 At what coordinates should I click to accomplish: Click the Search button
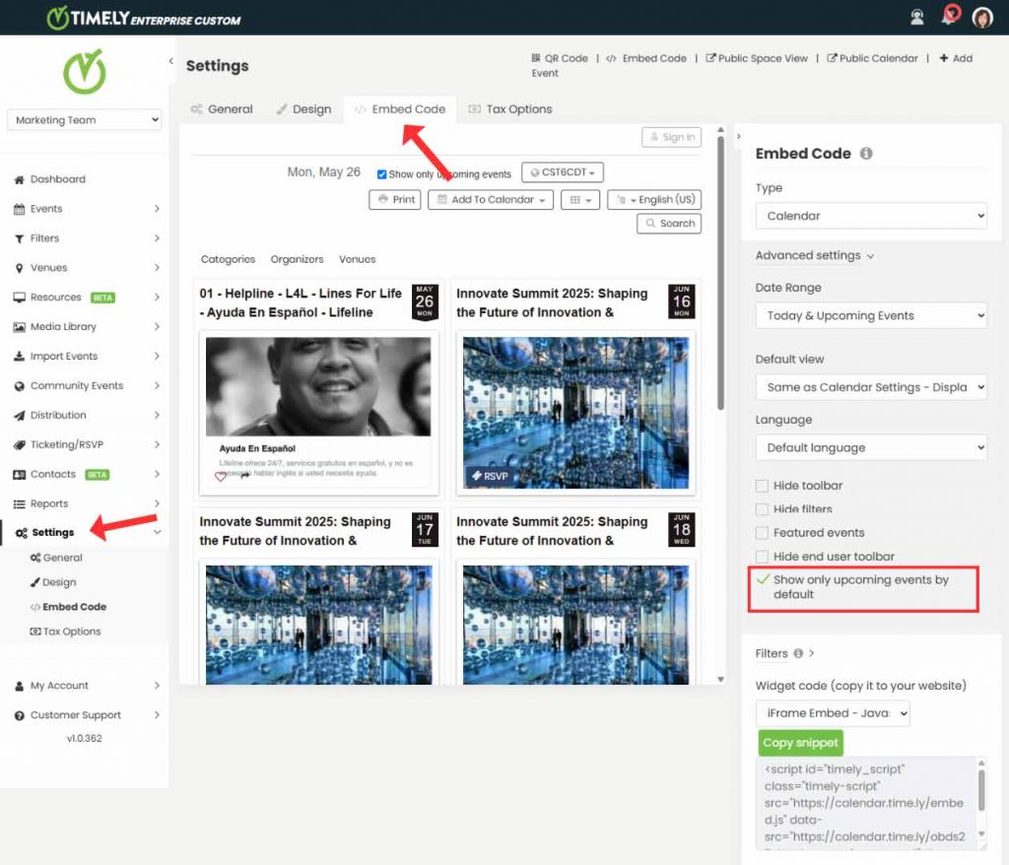[x=669, y=224]
